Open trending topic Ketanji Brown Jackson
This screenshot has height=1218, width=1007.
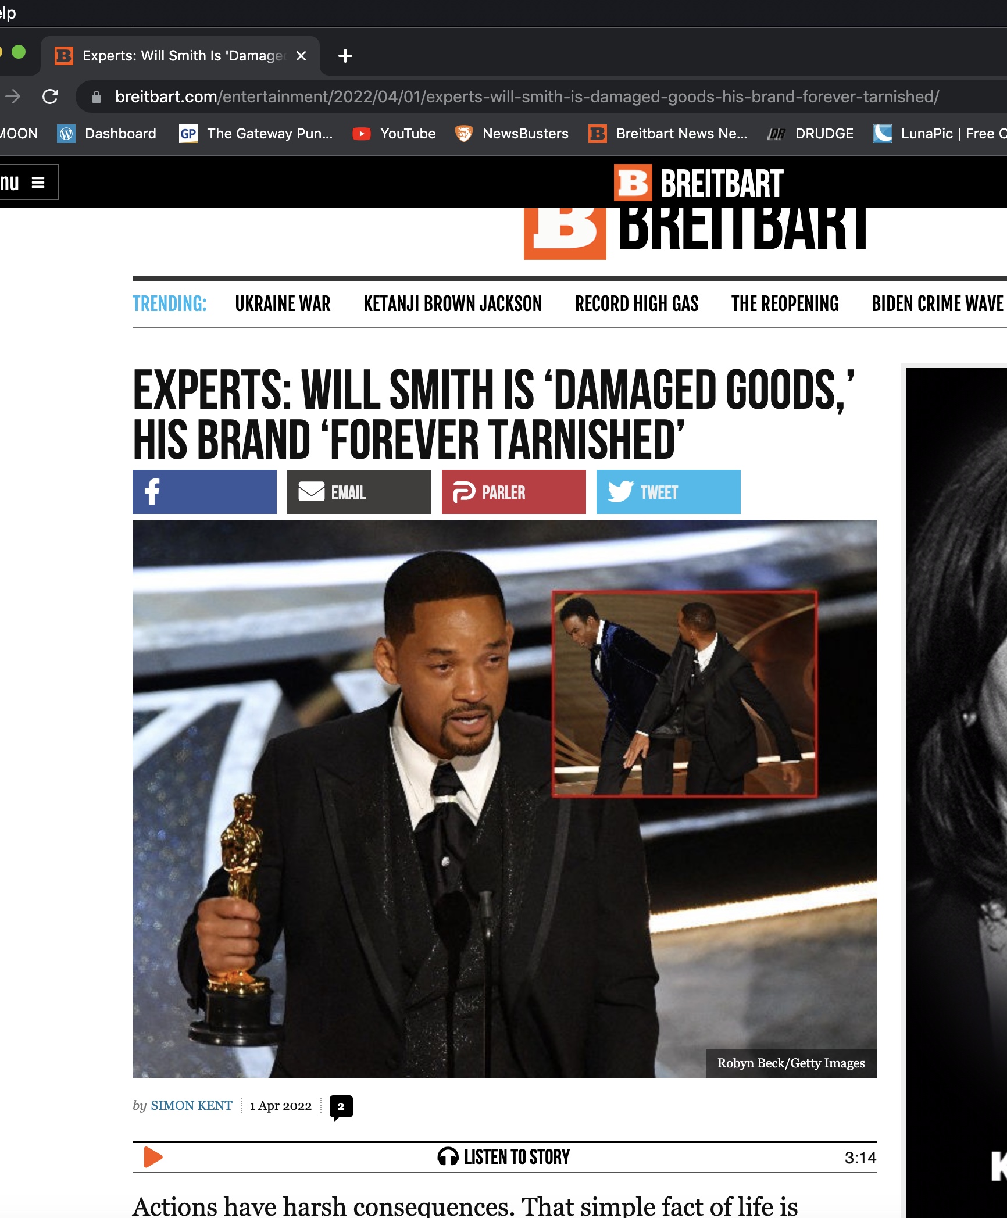(452, 304)
